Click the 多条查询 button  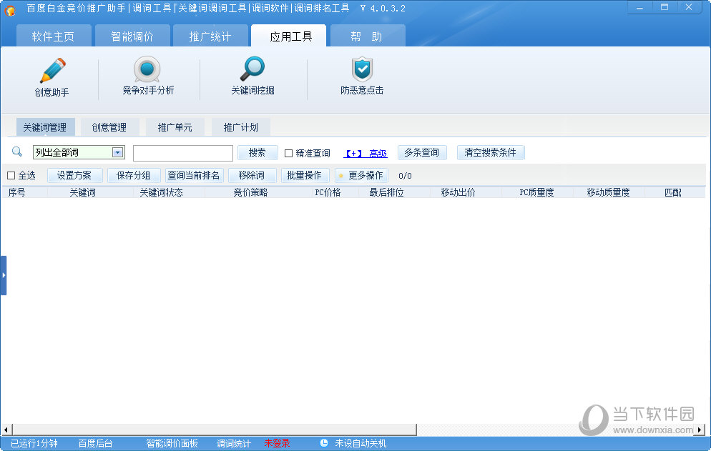tap(422, 153)
